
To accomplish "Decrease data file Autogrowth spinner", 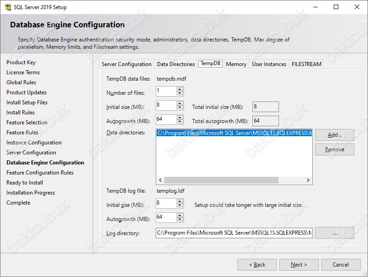I will coord(180,122).
